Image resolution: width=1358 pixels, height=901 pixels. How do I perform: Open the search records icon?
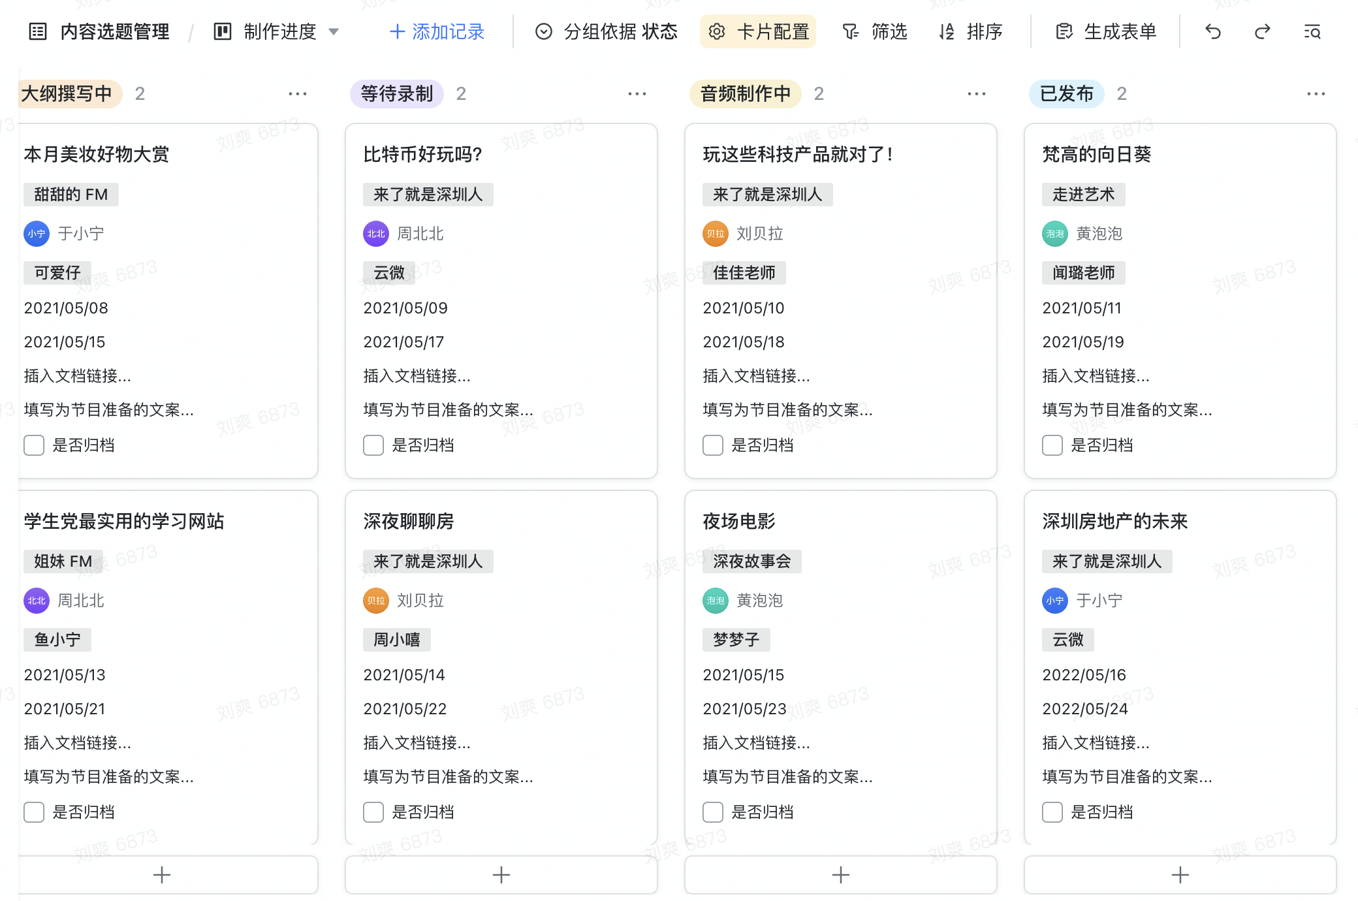1312,31
